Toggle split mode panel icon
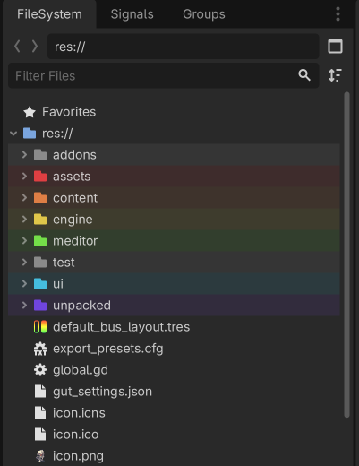The image size is (359, 466). point(335,47)
